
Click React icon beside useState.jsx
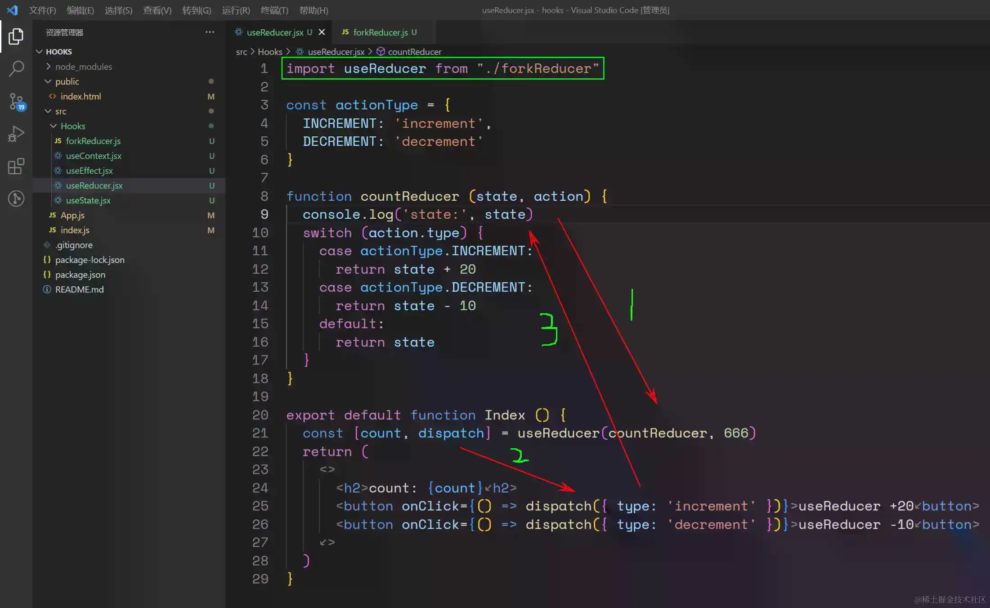tap(58, 200)
